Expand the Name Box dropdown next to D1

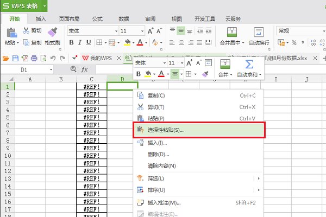point(51,69)
